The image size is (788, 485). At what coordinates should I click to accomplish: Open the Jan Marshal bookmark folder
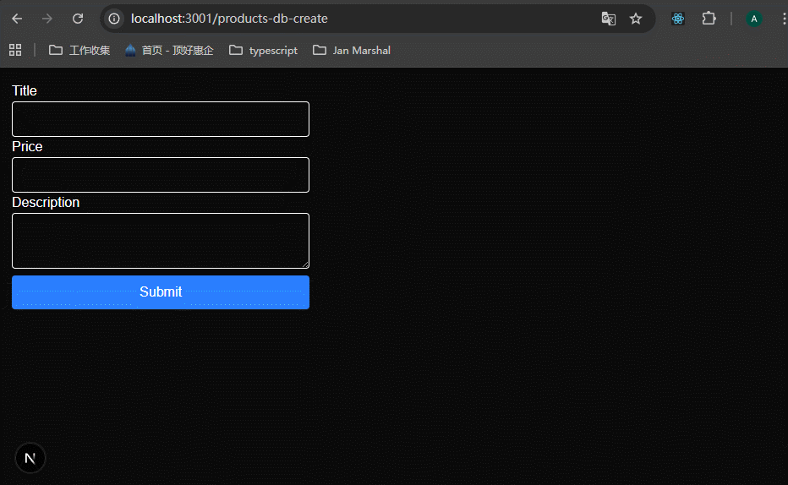click(x=352, y=50)
